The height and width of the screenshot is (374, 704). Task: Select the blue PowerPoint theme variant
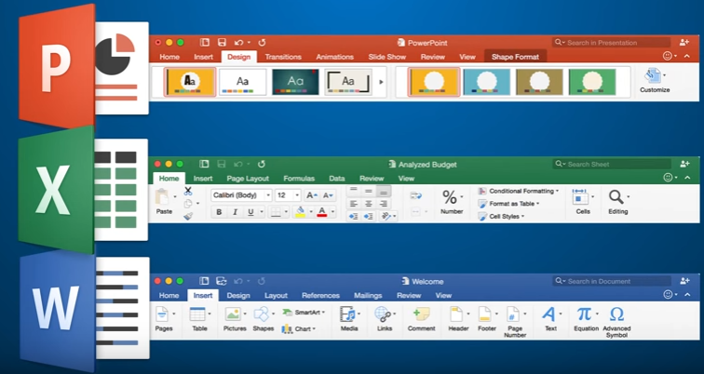point(486,82)
